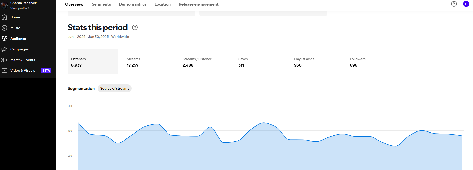This screenshot has width=473, height=170.
Task: Open the Location tab
Action: 162,4
